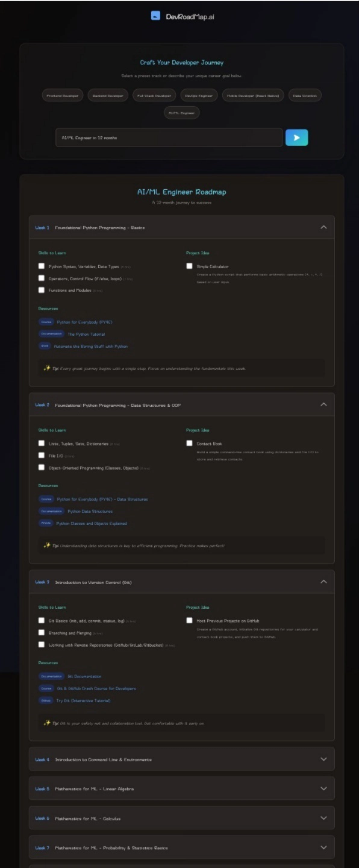Collapse Week 2 Data Structures & OOP
Screen dimensions: 359x868
point(323,405)
